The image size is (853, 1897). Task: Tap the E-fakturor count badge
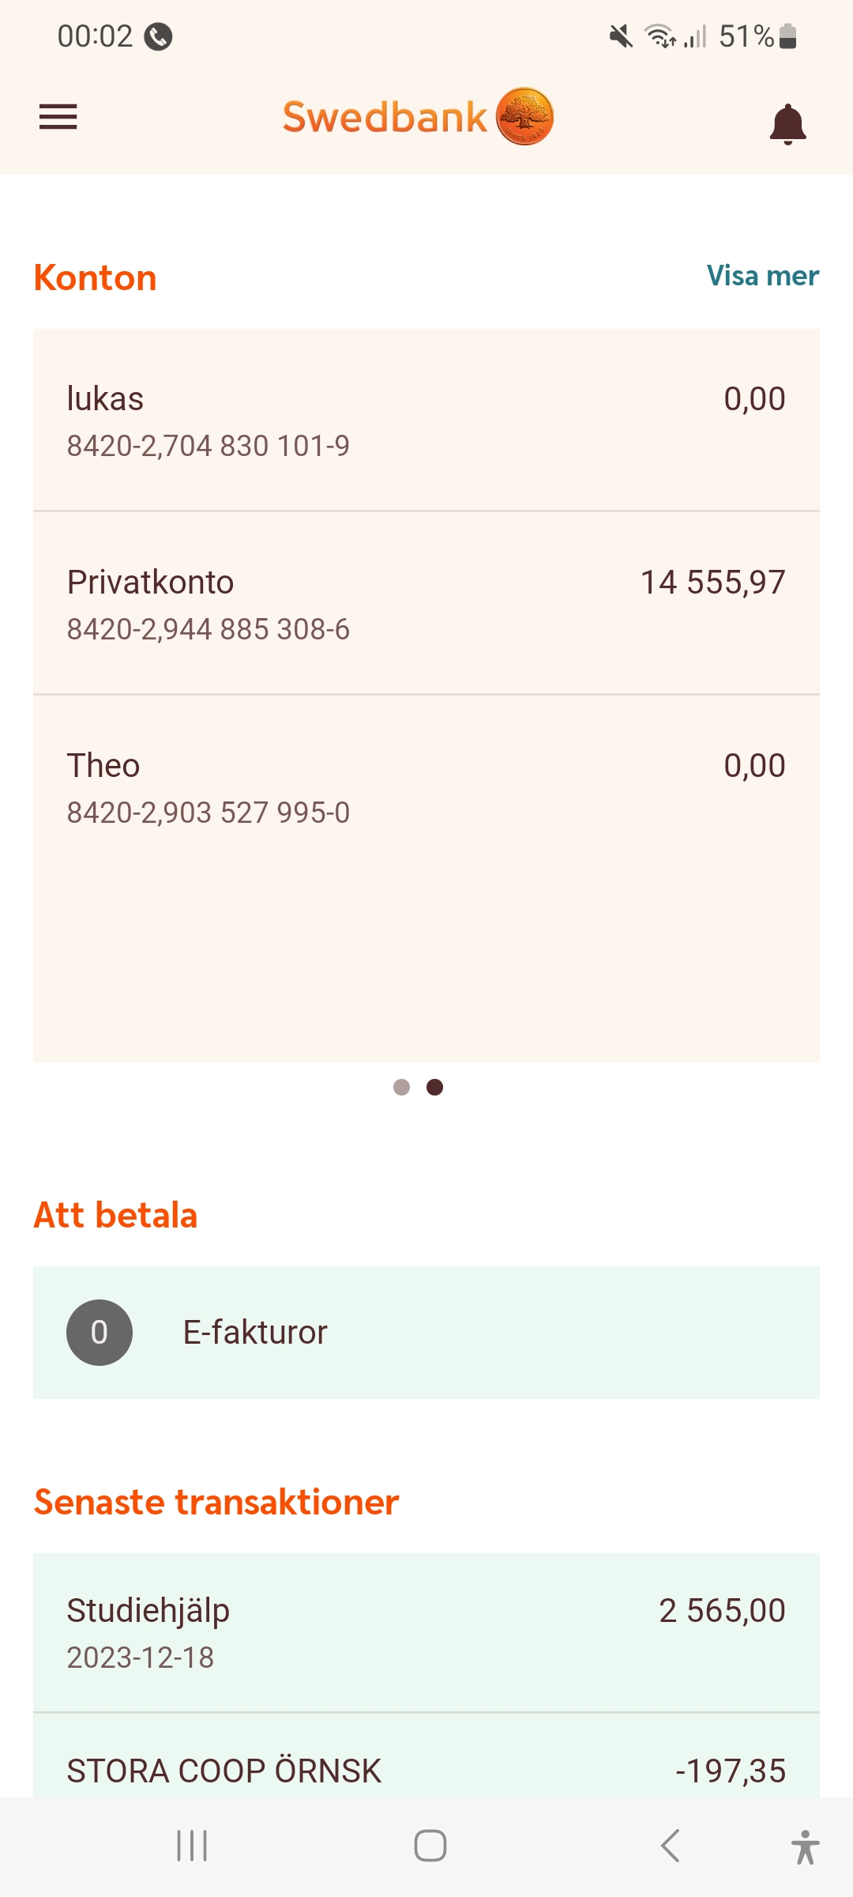point(100,1333)
